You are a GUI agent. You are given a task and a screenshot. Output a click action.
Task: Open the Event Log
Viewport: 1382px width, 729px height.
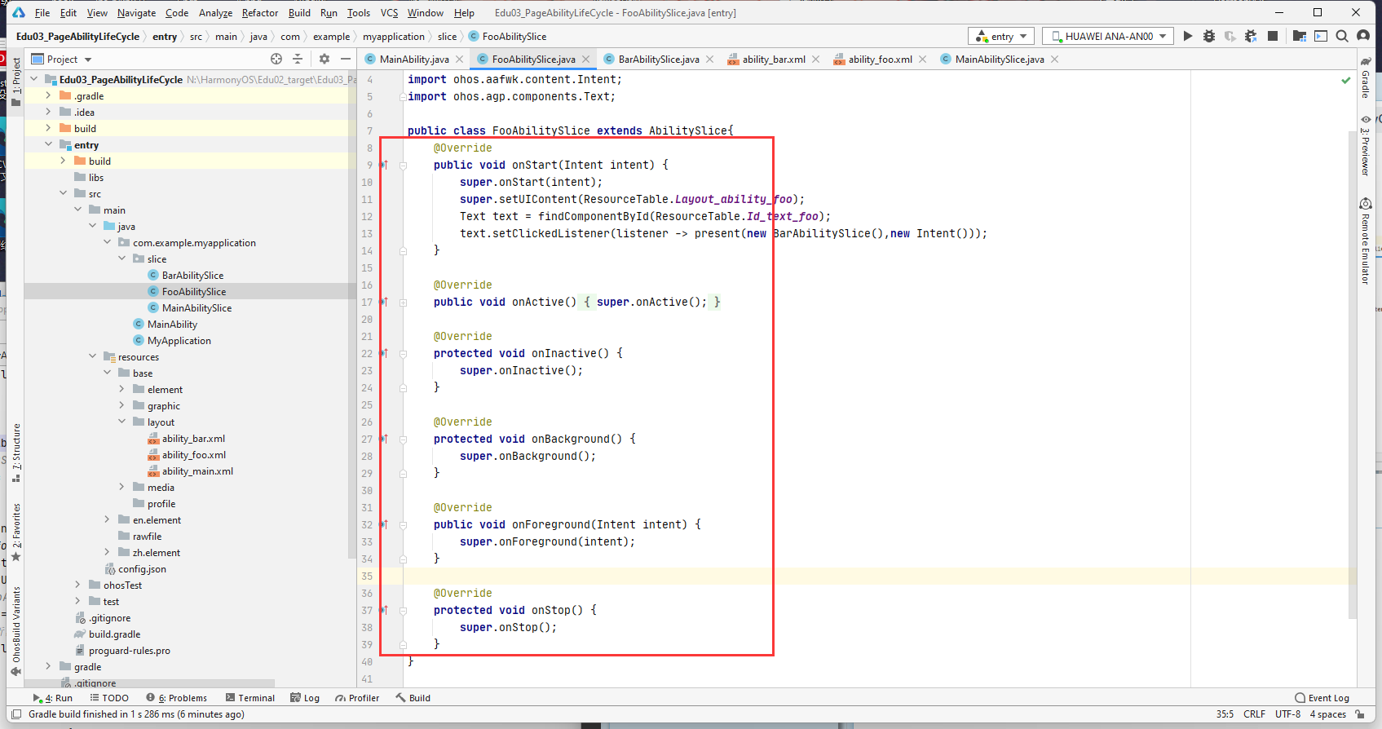point(1322,698)
